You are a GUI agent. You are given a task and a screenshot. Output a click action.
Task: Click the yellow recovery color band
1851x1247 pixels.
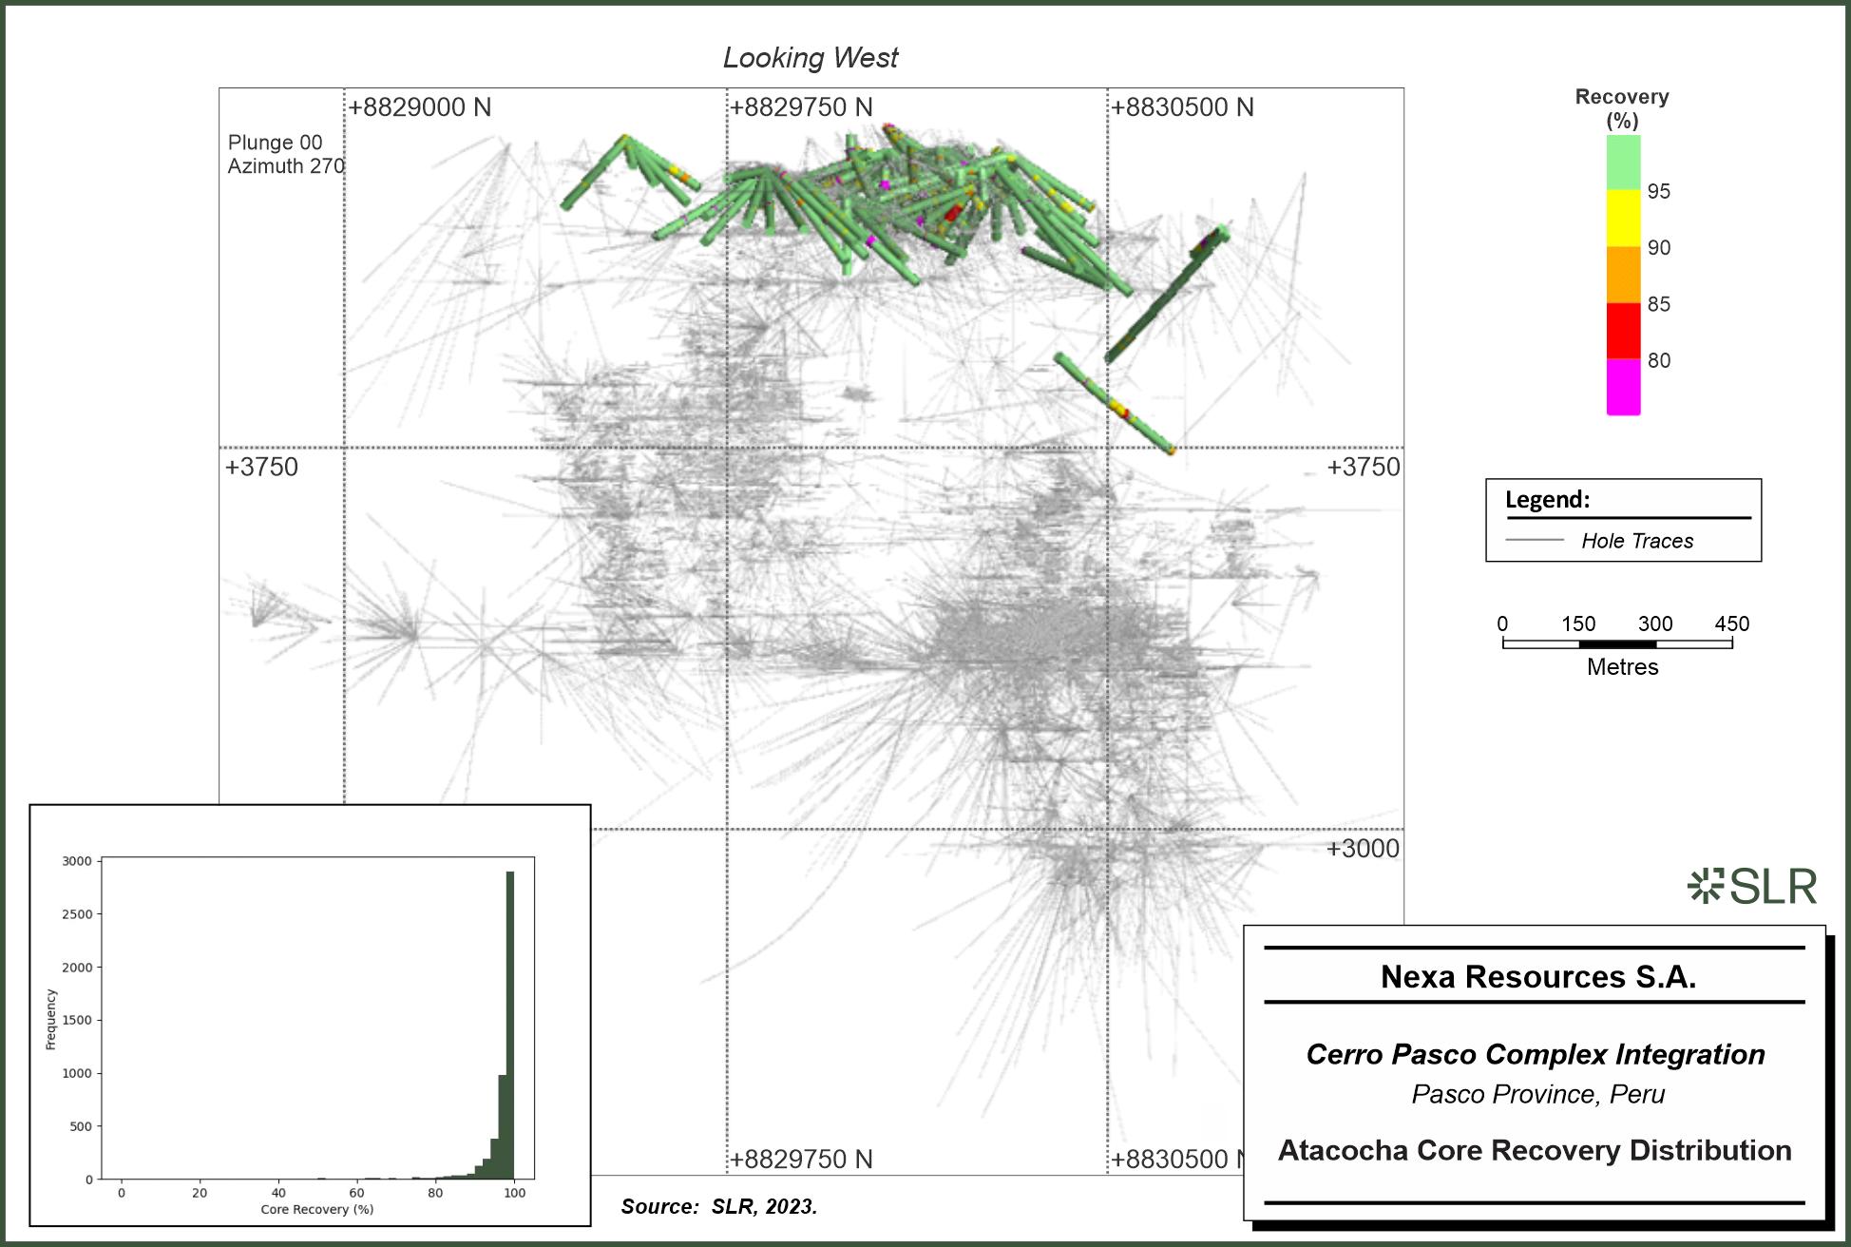1623,218
